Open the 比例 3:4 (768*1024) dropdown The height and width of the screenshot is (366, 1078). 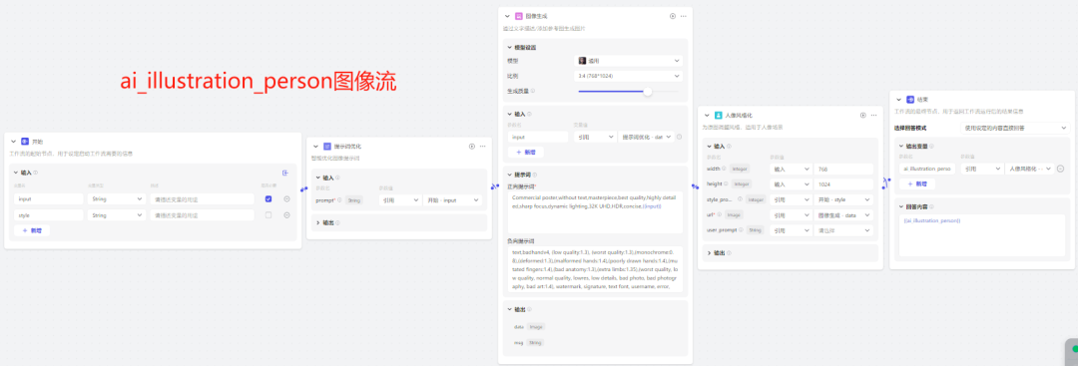point(629,76)
